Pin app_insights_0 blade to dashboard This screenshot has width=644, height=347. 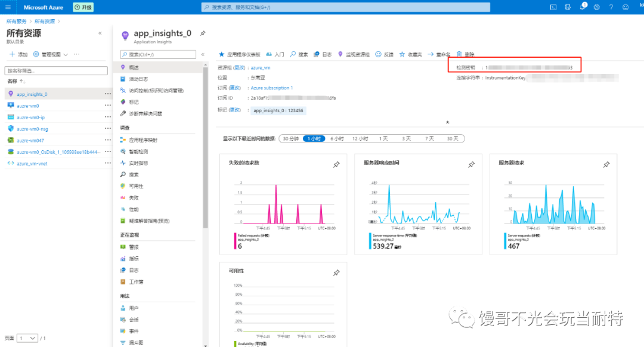pyautogui.click(x=203, y=33)
